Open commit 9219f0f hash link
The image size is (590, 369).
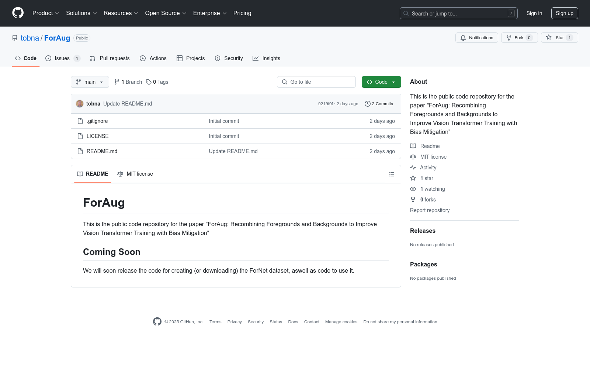[x=326, y=104]
